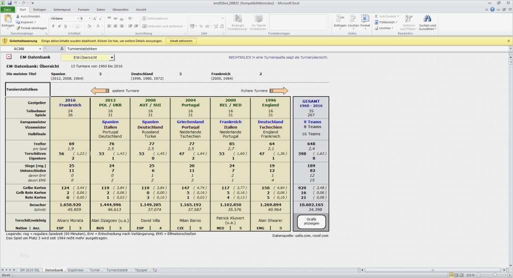Image resolution: width=513 pixels, height=278 pixels.
Task: Switch to the Turnierstatistik sheet tab
Action: pyautogui.click(x=117, y=270)
